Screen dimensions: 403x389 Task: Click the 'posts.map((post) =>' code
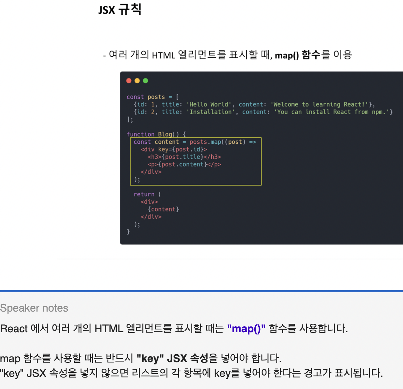click(223, 142)
